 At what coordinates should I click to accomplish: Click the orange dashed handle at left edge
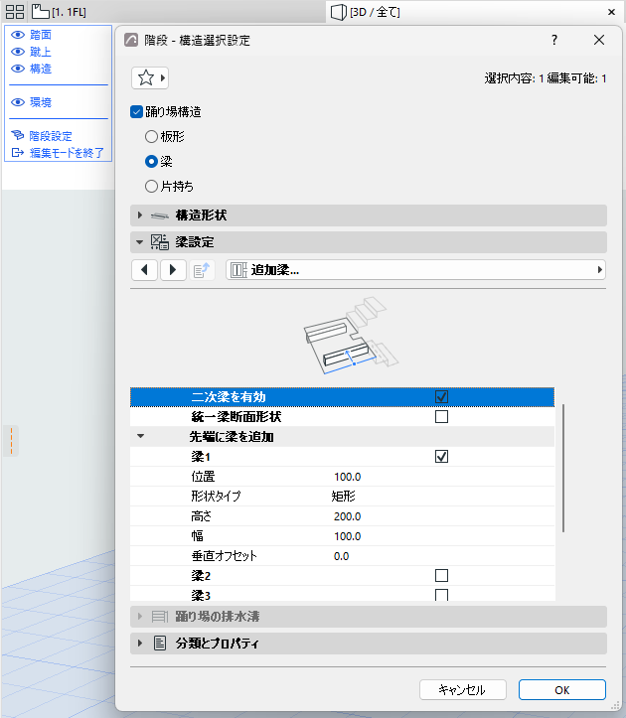[x=12, y=441]
